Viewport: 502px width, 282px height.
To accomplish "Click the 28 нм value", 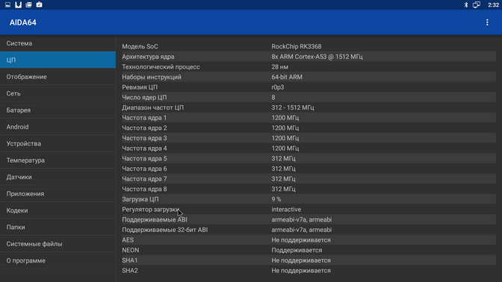I will (x=279, y=67).
